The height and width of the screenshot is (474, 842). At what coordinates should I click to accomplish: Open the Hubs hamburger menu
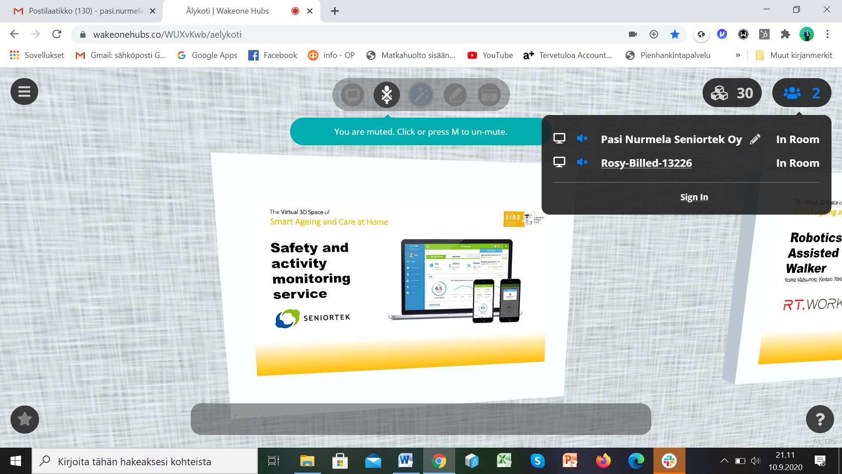(x=24, y=92)
